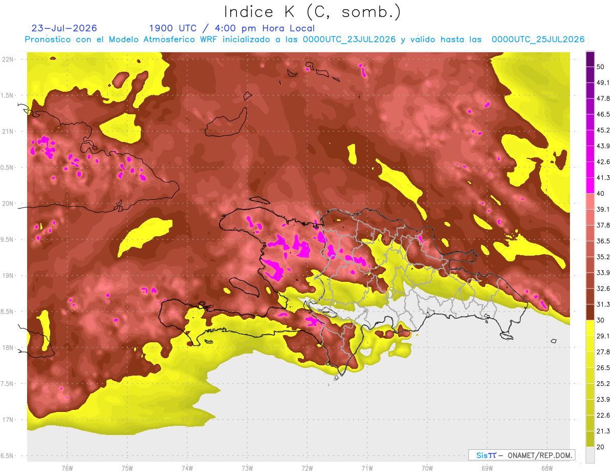614x475 pixels.
Task: Click the '31.3' colorbar value
Action: 603,304
